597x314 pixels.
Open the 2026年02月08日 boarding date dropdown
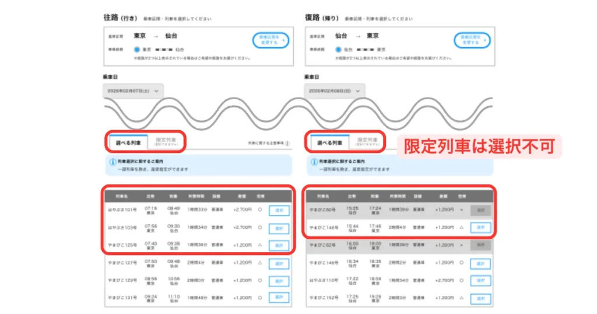(x=335, y=91)
